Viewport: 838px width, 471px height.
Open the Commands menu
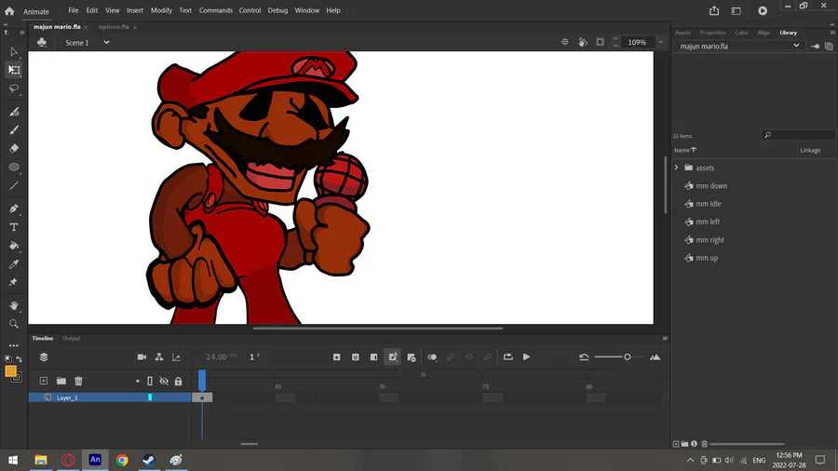pyautogui.click(x=215, y=10)
